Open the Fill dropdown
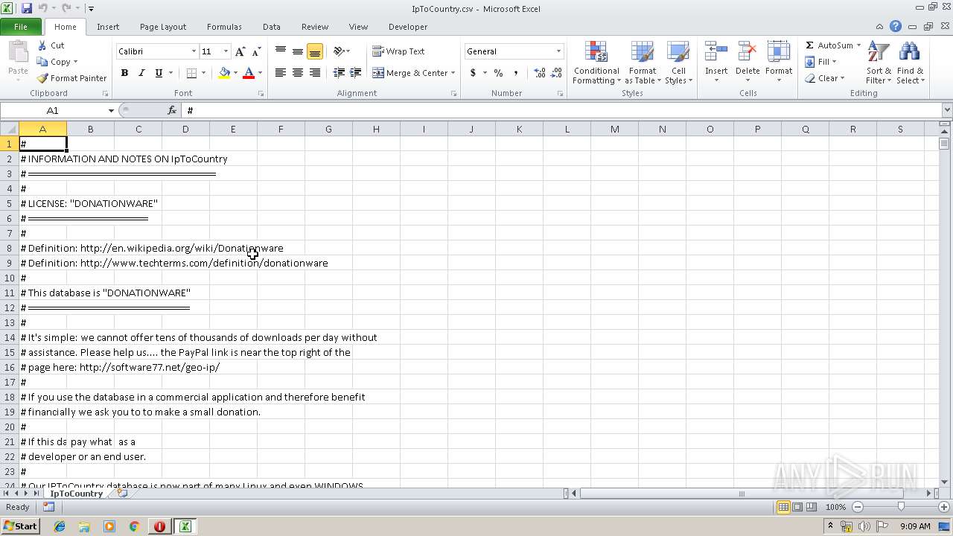The width and height of the screenshot is (953, 536). click(x=822, y=62)
